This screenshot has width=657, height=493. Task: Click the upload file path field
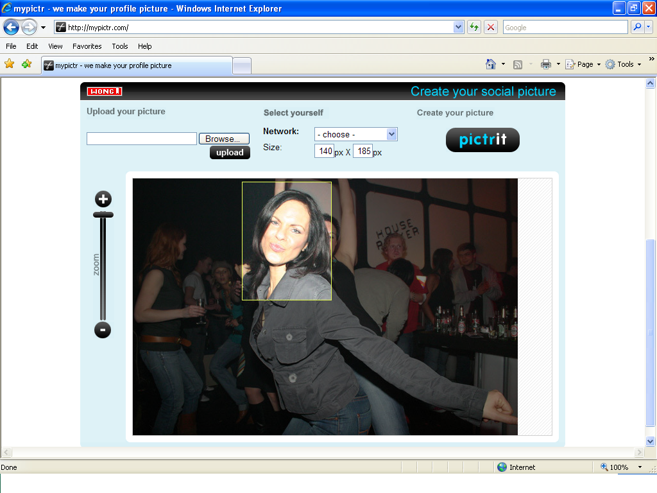pyautogui.click(x=142, y=139)
